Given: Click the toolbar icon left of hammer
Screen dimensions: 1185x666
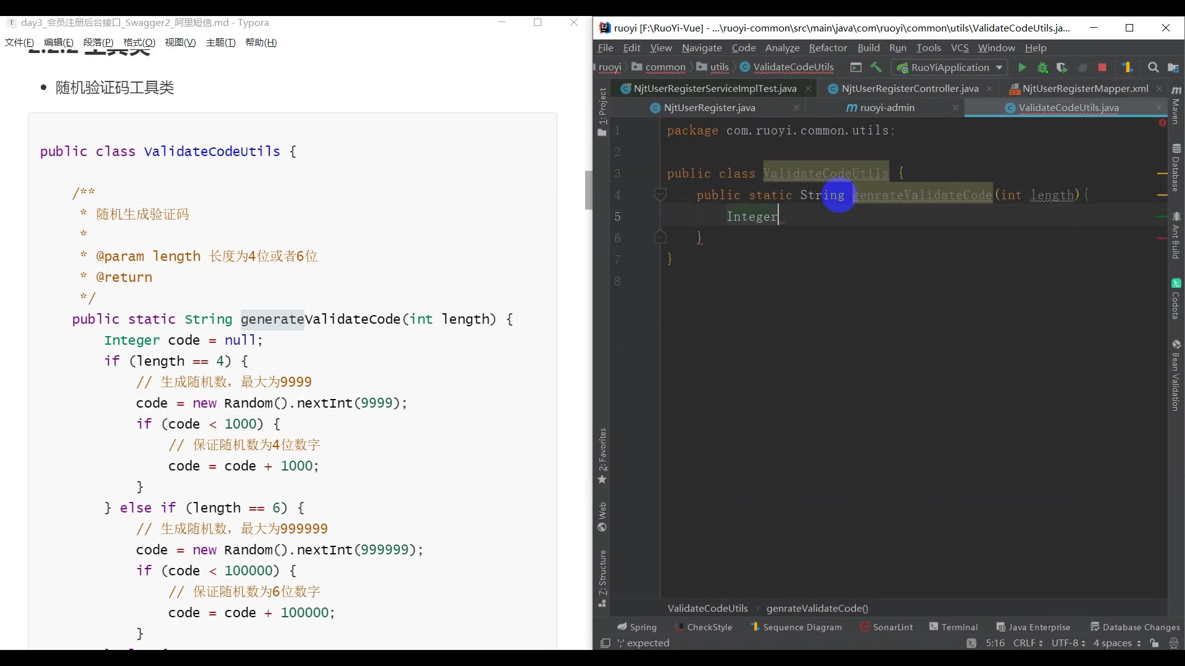Looking at the screenshot, I should (x=855, y=67).
